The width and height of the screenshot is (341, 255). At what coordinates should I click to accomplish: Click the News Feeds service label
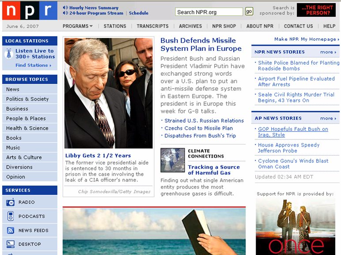34,231
